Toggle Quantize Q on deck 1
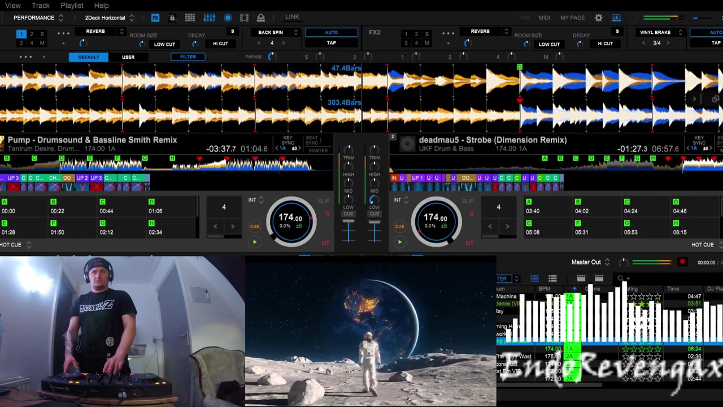The height and width of the screenshot is (407, 723). point(327,214)
